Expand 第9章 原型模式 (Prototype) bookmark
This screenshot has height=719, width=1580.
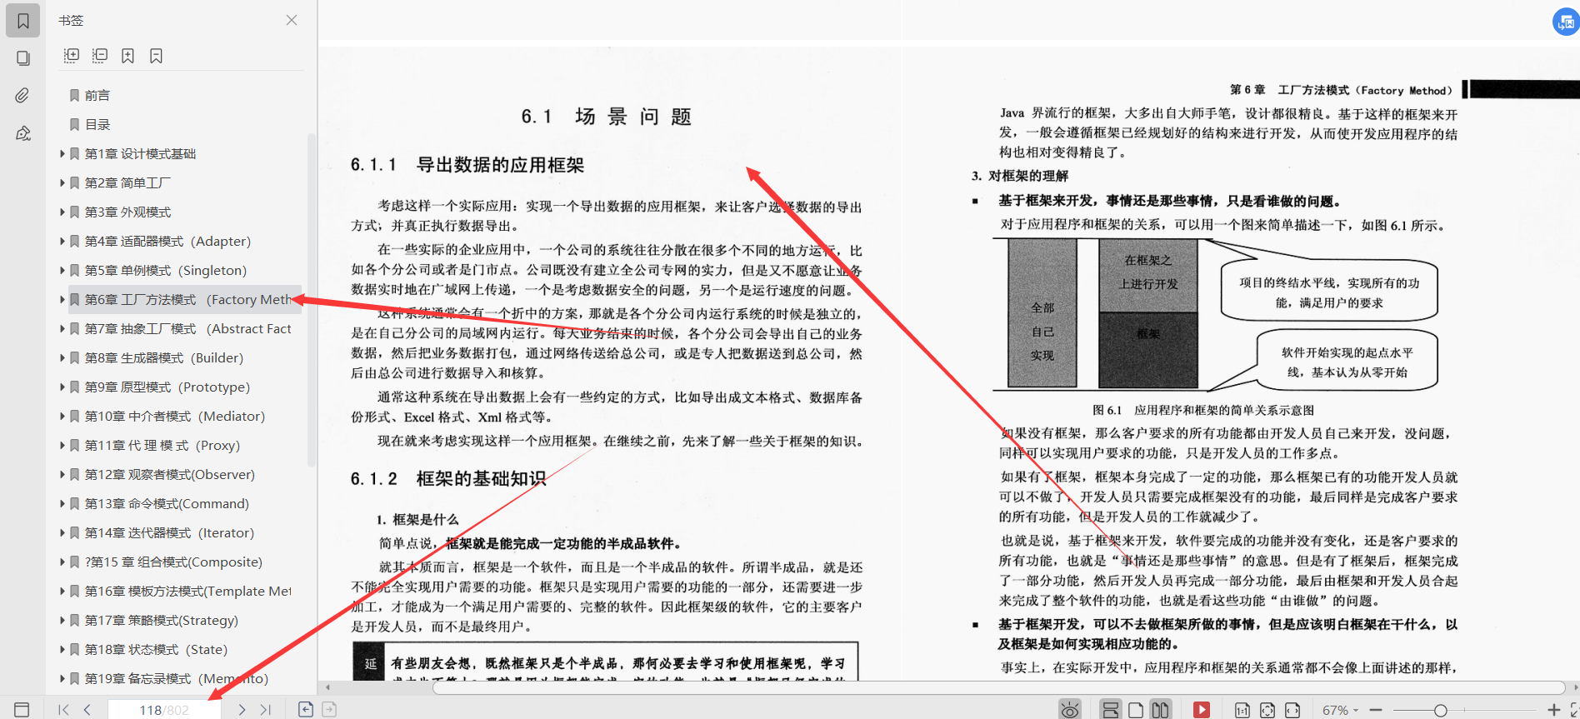(x=62, y=387)
